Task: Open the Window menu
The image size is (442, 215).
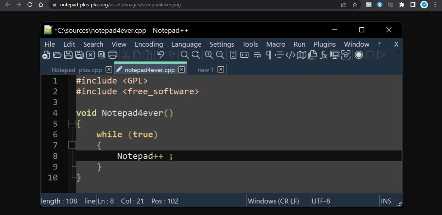Action: [357, 44]
